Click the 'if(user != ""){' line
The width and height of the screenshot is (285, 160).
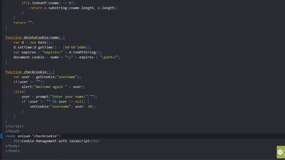[x=28, y=82]
